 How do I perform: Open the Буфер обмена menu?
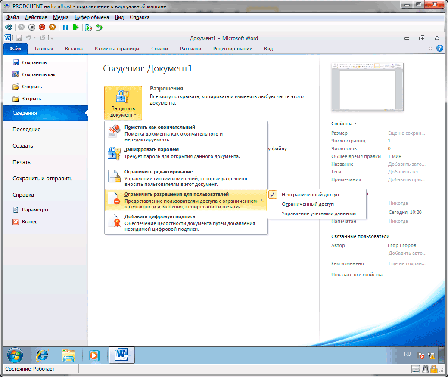pyautogui.click(x=92, y=17)
